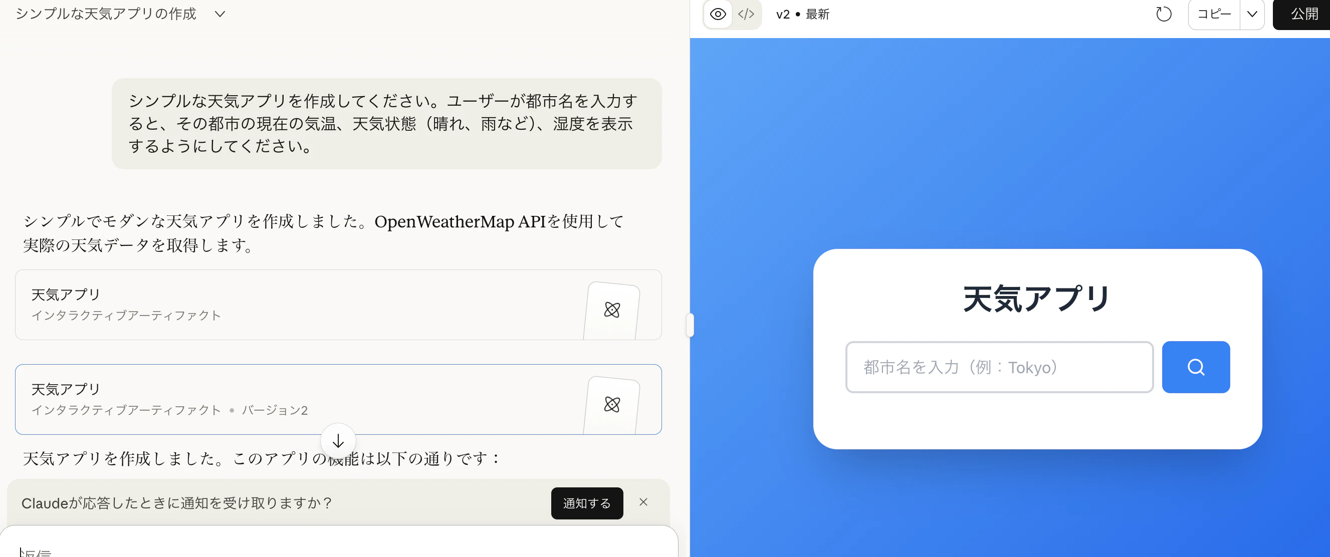Open the 天気アプリ artifact card icon
Image resolution: width=1330 pixels, height=557 pixels.
[612, 311]
